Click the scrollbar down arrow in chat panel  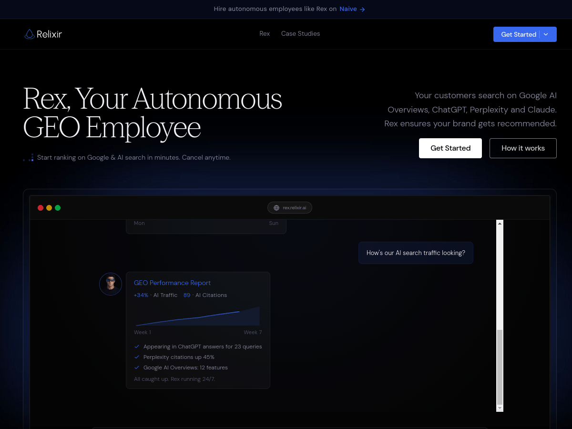500,408
